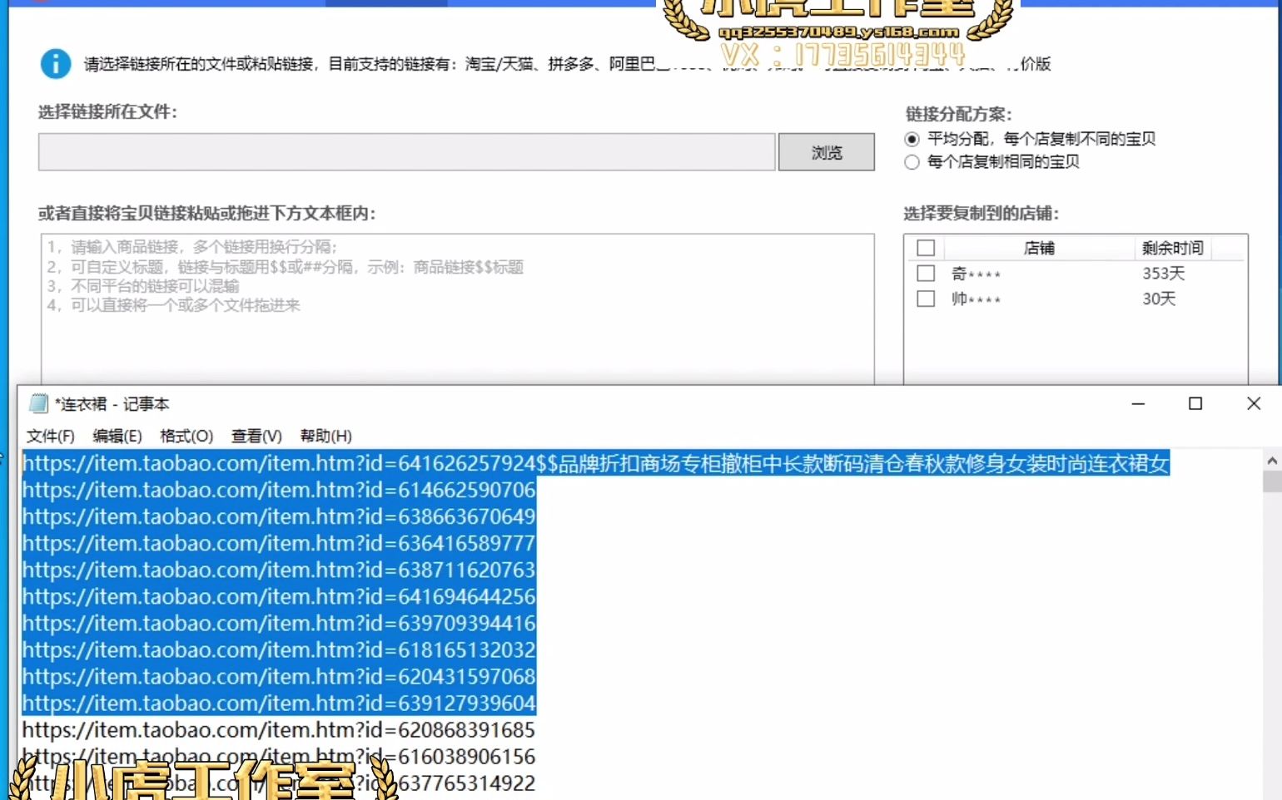1282x800 pixels.
Task: Click the link line with id=614662590706
Action: tap(279, 491)
